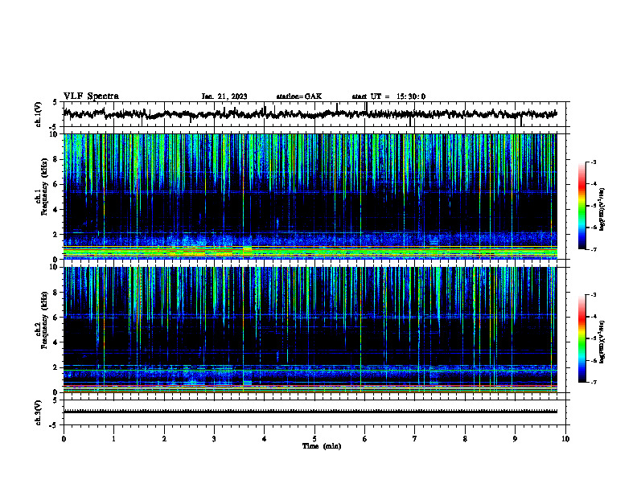Click the -7 label on ch.1 colorbar
The image size is (637, 492).
[593, 250]
